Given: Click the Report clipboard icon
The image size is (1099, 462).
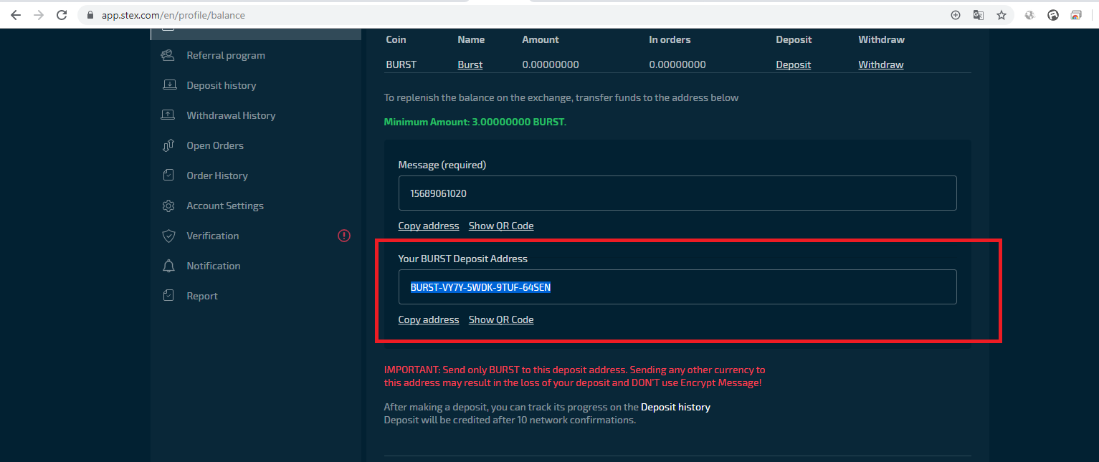Looking at the screenshot, I should coord(168,296).
